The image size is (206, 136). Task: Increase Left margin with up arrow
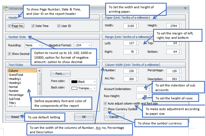pyautogui.click(x=137, y=42)
